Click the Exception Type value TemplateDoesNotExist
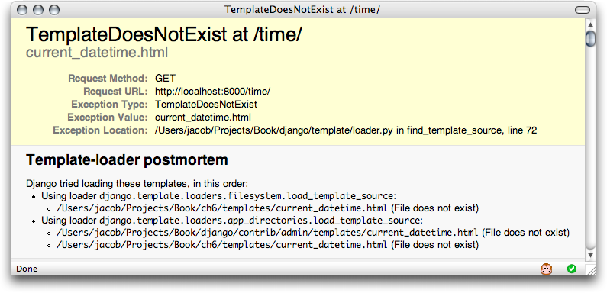Screen dimensions: 607x293 point(206,105)
